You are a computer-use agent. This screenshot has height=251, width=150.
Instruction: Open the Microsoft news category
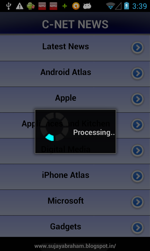click(x=75, y=202)
